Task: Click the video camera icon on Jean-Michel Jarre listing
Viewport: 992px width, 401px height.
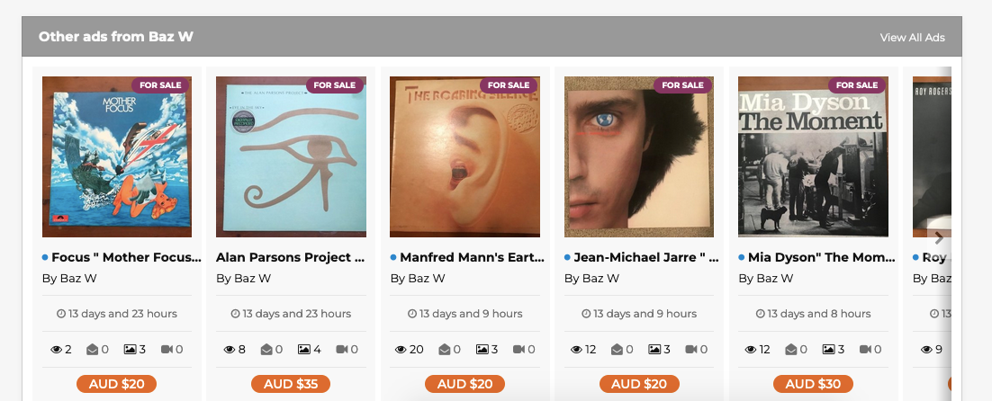Action: pos(690,349)
